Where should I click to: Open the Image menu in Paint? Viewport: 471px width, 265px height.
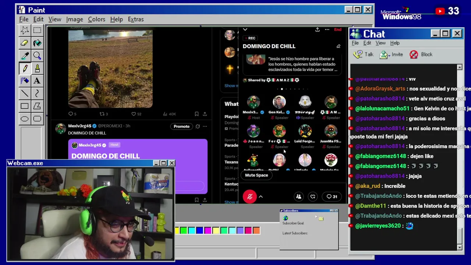pos(74,19)
